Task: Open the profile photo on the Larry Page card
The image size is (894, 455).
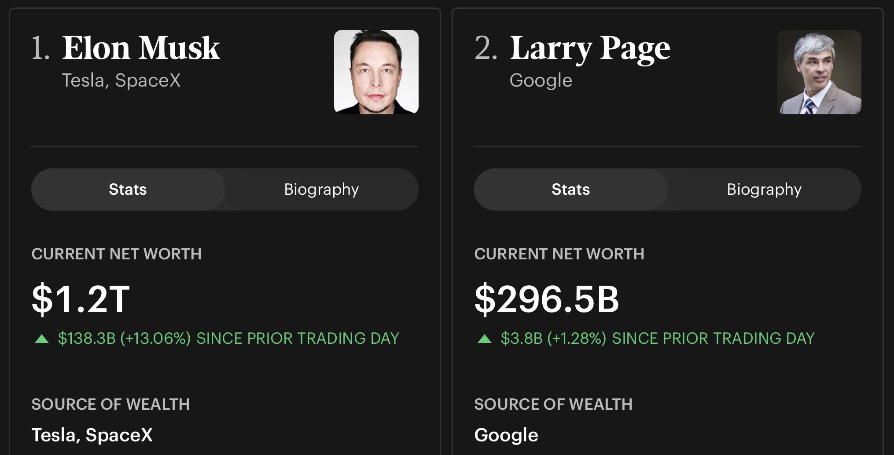Action: point(819,72)
